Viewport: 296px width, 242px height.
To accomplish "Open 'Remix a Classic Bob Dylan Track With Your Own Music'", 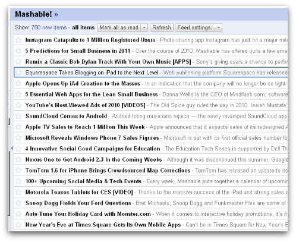I will click(108, 62).
